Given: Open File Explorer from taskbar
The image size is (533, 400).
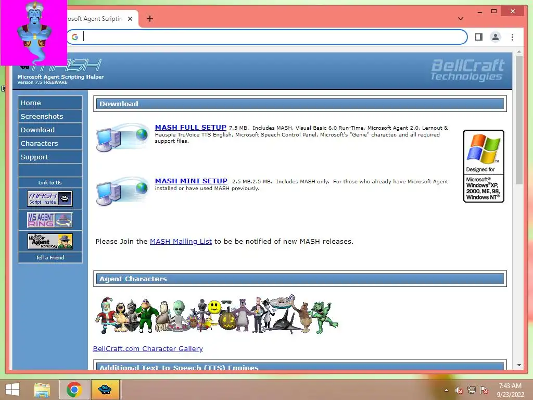Looking at the screenshot, I should tap(42, 390).
